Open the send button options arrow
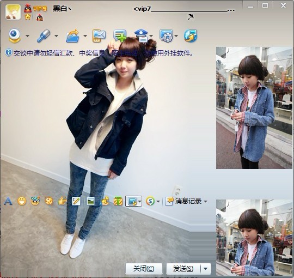294x278 pixels. point(205,269)
